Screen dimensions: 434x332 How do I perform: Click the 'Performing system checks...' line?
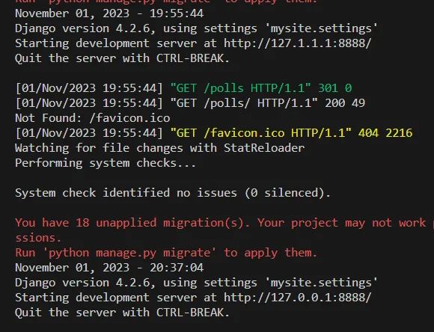click(106, 163)
